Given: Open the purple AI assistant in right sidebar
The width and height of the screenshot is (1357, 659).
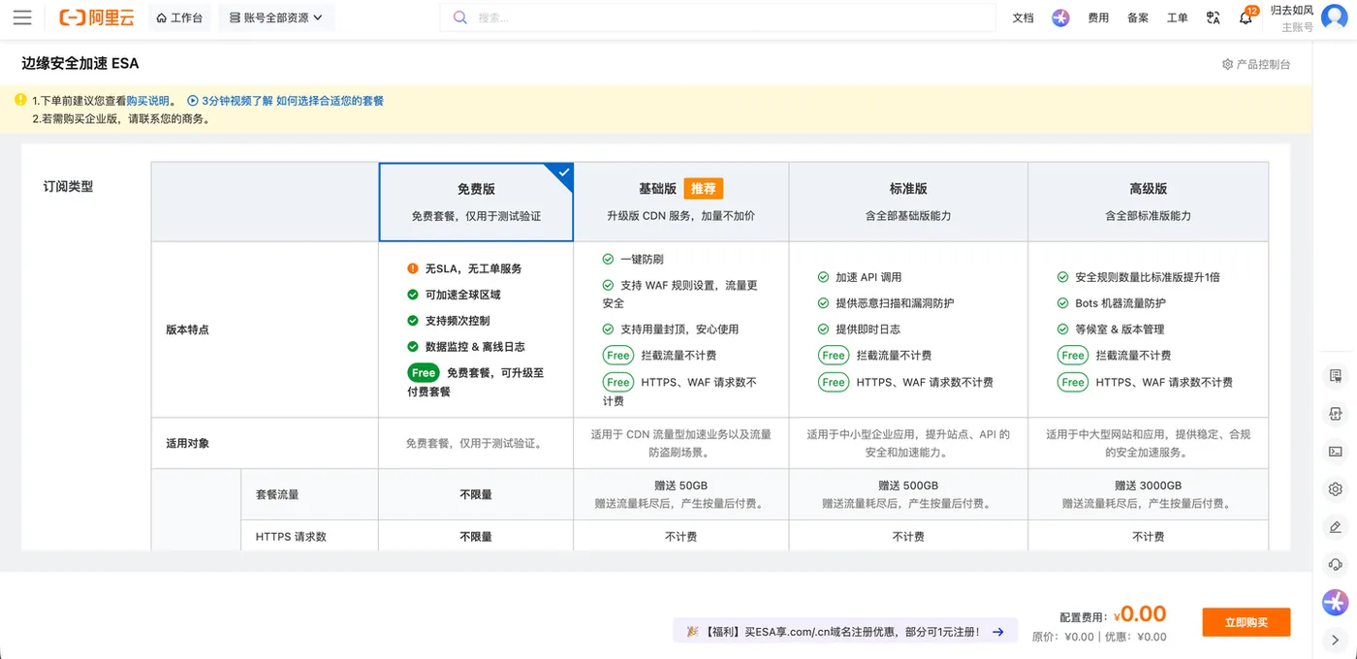Looking at the screenshot, I should (1336, 602).
